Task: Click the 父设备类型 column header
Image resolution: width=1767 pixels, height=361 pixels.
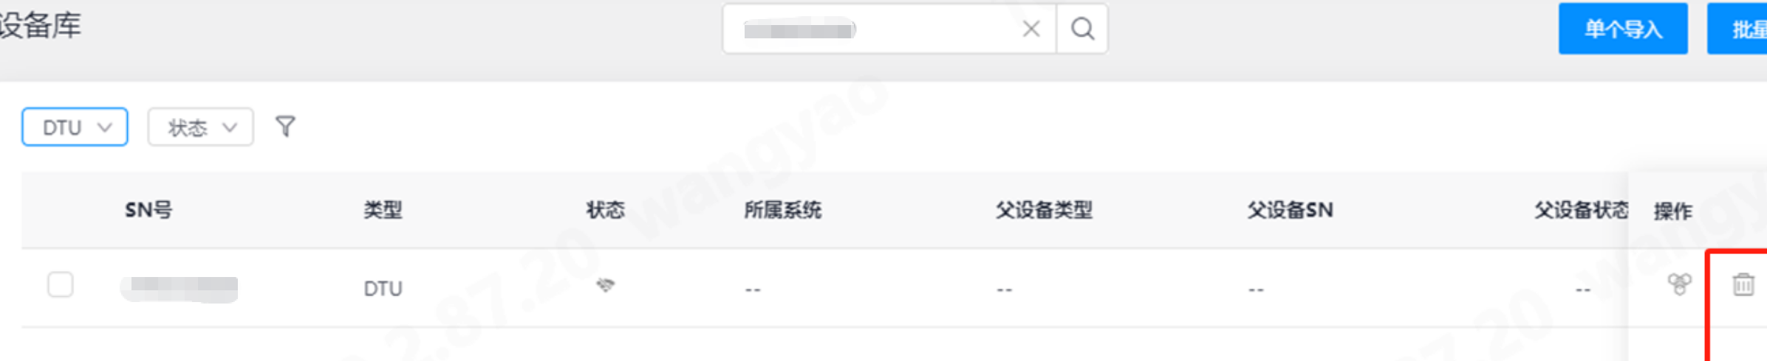Action: [1044, 210]
